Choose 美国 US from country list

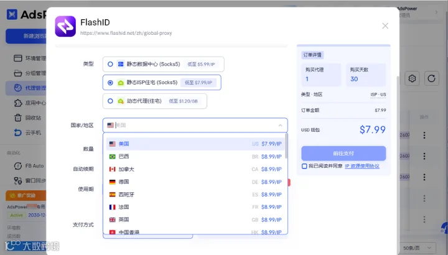coord(195,144)
